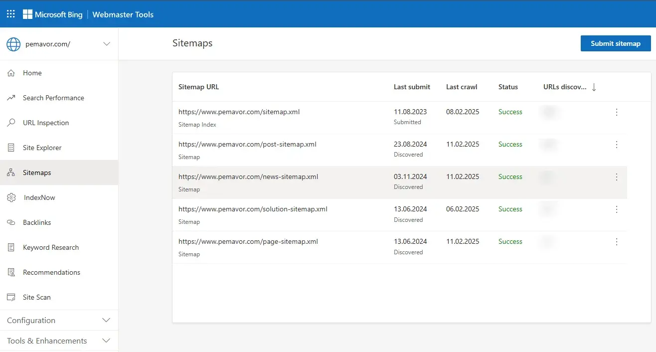Click the Last crawl column header
Image resolution: width=656 pixels, height=352 pixels.
tap(461, 87)
